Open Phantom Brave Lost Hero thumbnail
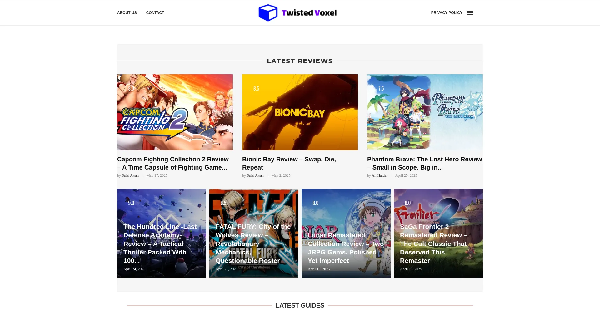600x310 pixels. click(x=425, y=112)
